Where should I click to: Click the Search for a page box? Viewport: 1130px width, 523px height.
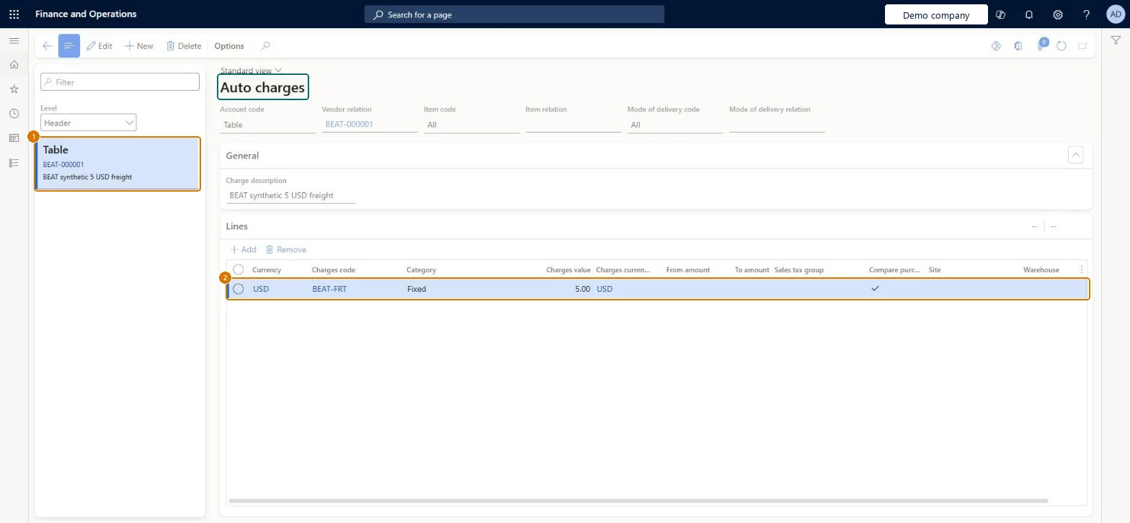[x=514, y=14]
